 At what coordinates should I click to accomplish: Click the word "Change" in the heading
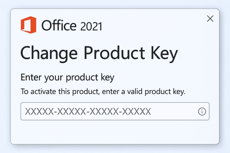point(49,54)
